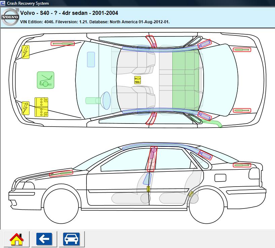This screenshot has width=275, height=248.
Task: Click the Crash Recovery System title bar icon
Action: pyautogui.click(x=3, y=3)
